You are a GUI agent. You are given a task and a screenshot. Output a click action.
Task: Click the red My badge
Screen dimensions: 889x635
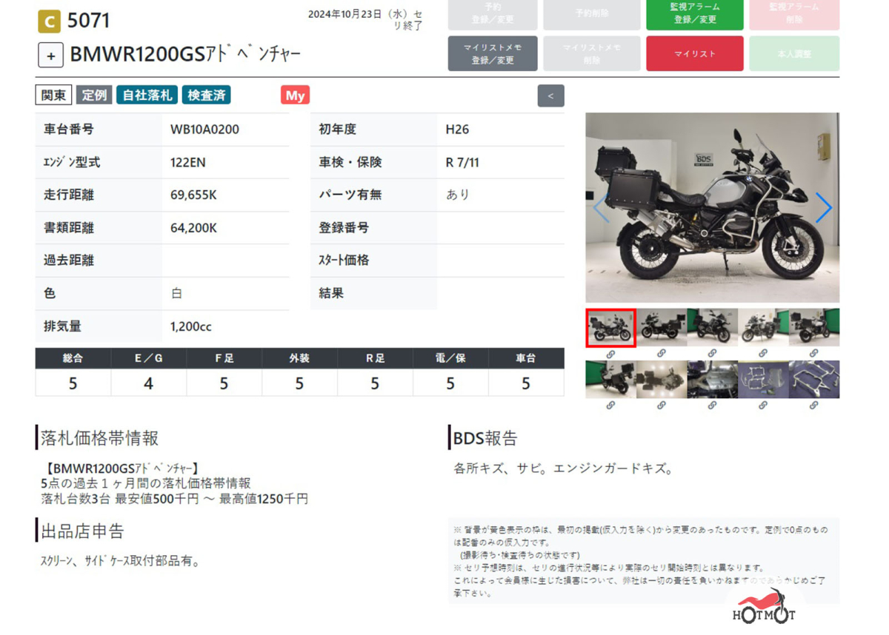point(295,95)
